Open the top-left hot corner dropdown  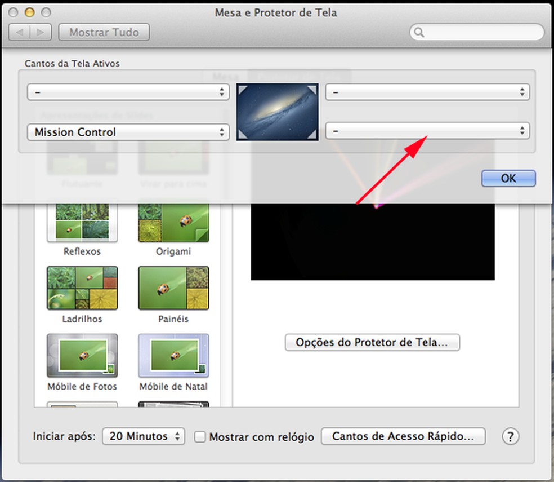128,92
